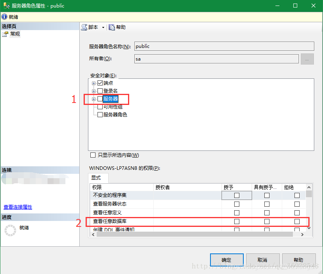Image resolution: width=323 pixels, height=274 pixels.
Task: Click the 就绪 info icon in status banner
Action: click(4, 17)
